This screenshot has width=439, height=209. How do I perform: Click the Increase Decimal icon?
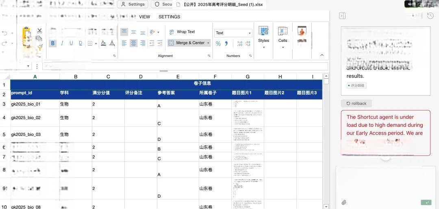click(x=240, y=44)
